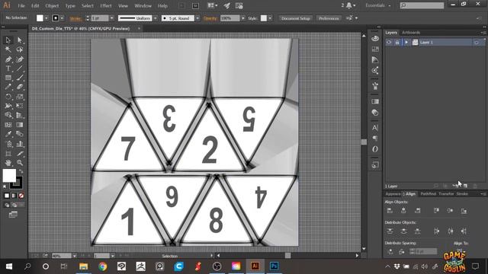Open 5 pt. Round brush dropdown
The width and height of the screenshot is (488, 274).
point(197,18)
